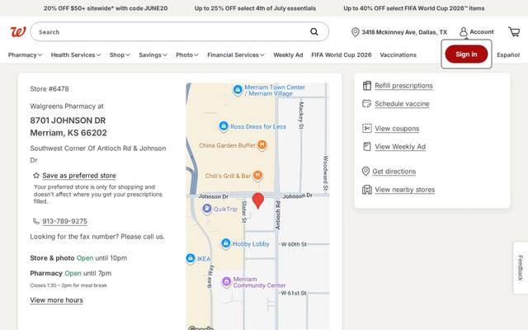
Task: Click the red Sign in button
Action: coord(466,54)
